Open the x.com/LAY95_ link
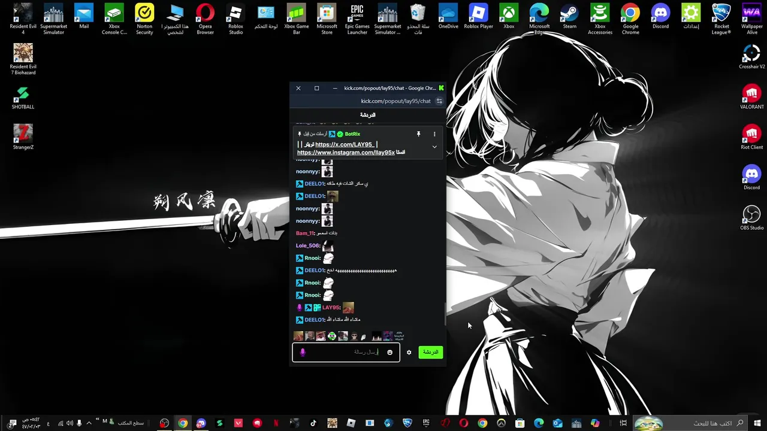767x431 pixels. click(x=345, y=144)
